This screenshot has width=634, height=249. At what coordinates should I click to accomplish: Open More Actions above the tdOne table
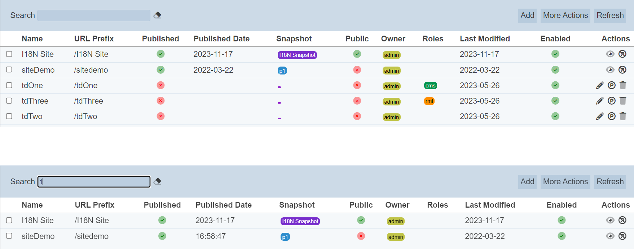pyautogui.click(x=565, y=15)
